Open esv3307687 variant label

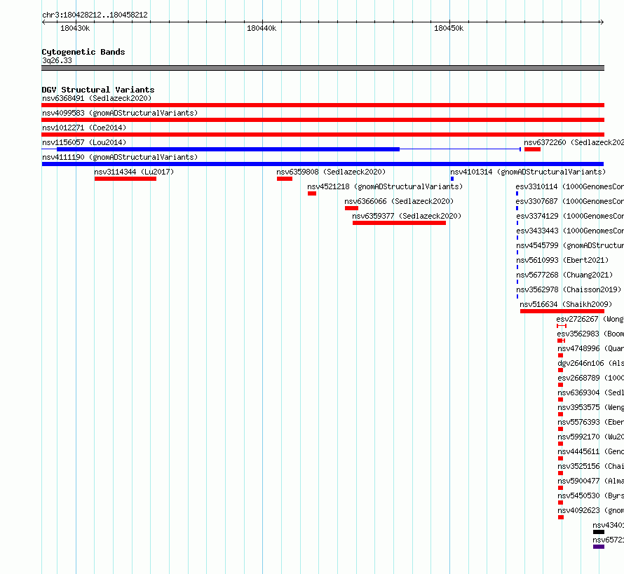pyautogui.click(x=570, y=201)
